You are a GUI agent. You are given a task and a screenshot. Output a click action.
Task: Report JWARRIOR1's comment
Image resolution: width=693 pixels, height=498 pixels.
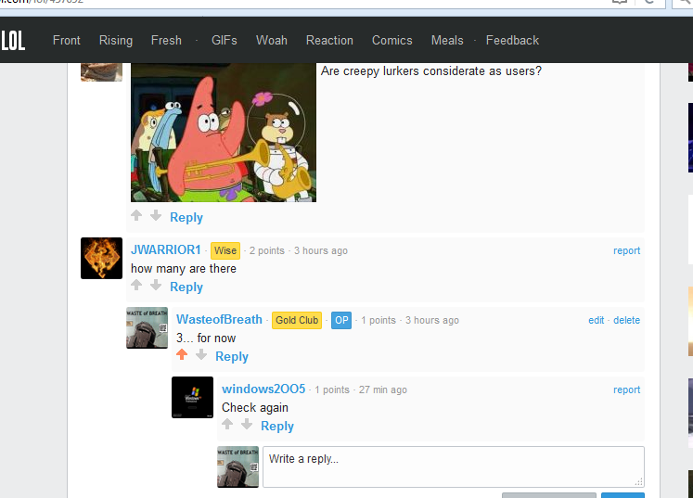click(x=626, y=250)
